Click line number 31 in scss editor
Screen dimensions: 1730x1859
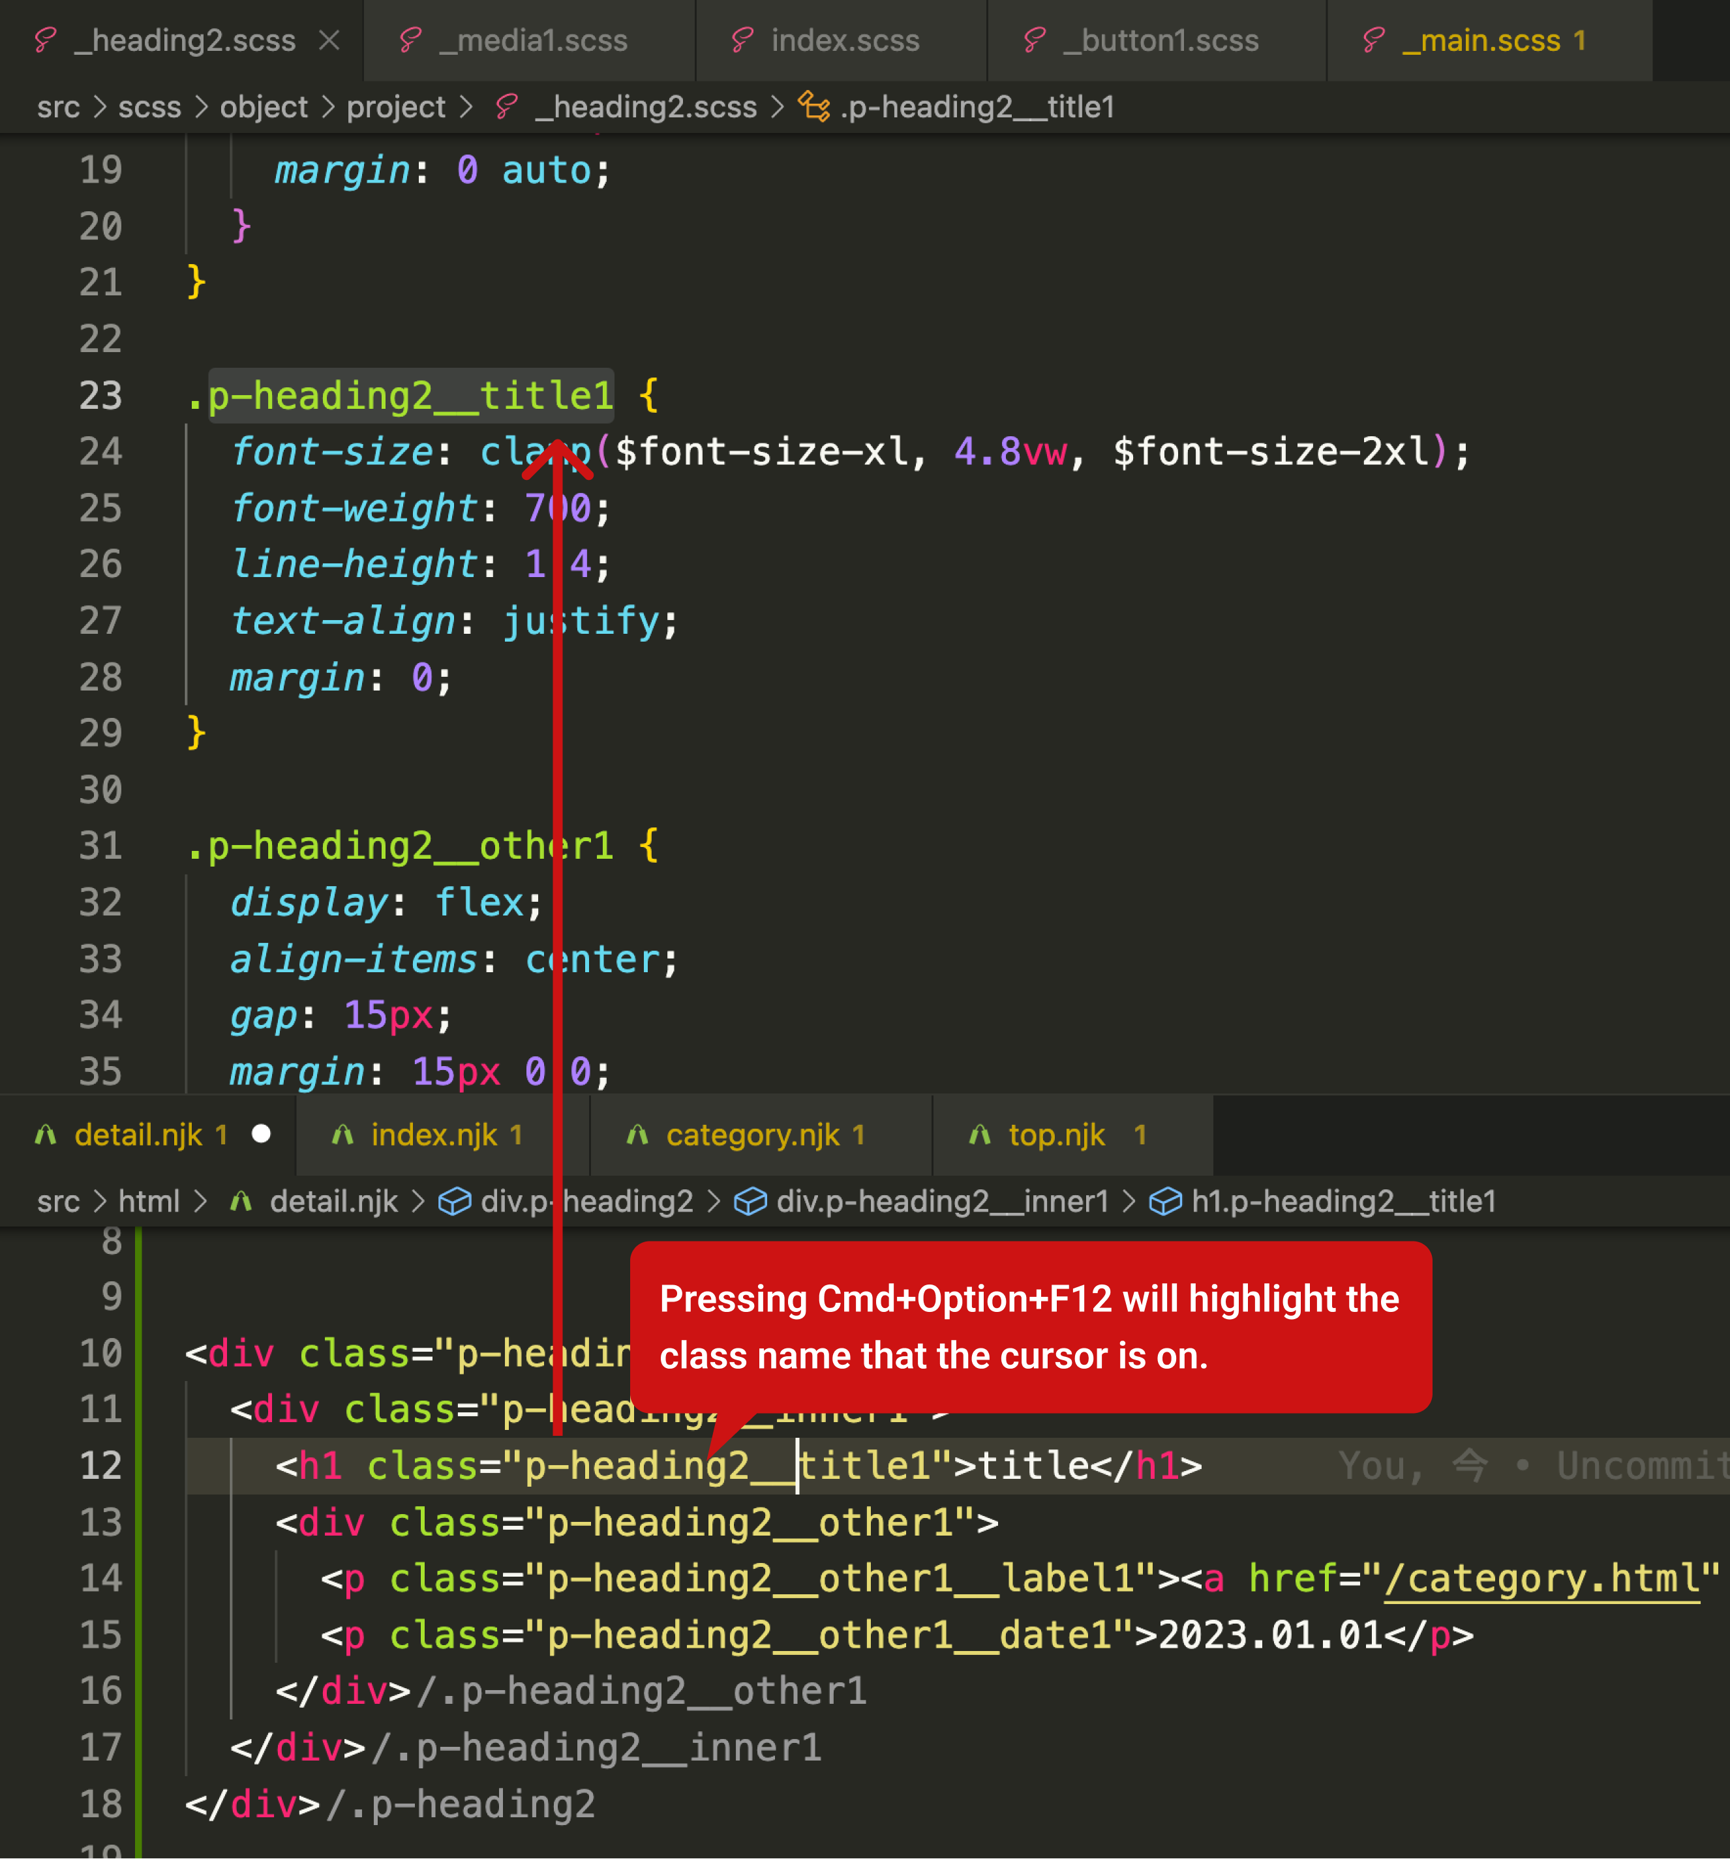(101, 845)
